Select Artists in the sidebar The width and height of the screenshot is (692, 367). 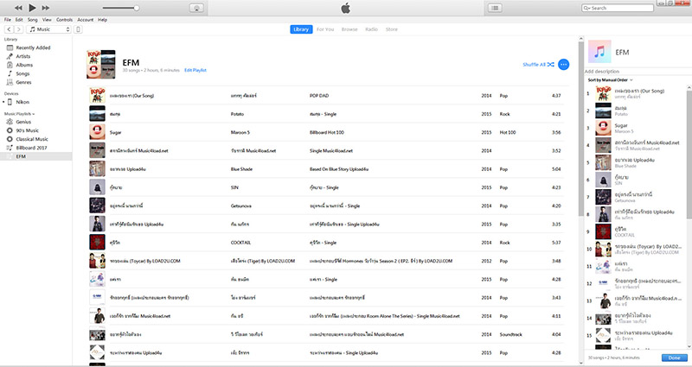click(x=23, y=56)
